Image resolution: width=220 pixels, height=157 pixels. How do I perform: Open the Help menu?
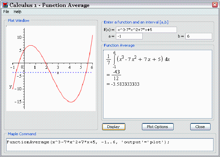(x=17, y=11)
